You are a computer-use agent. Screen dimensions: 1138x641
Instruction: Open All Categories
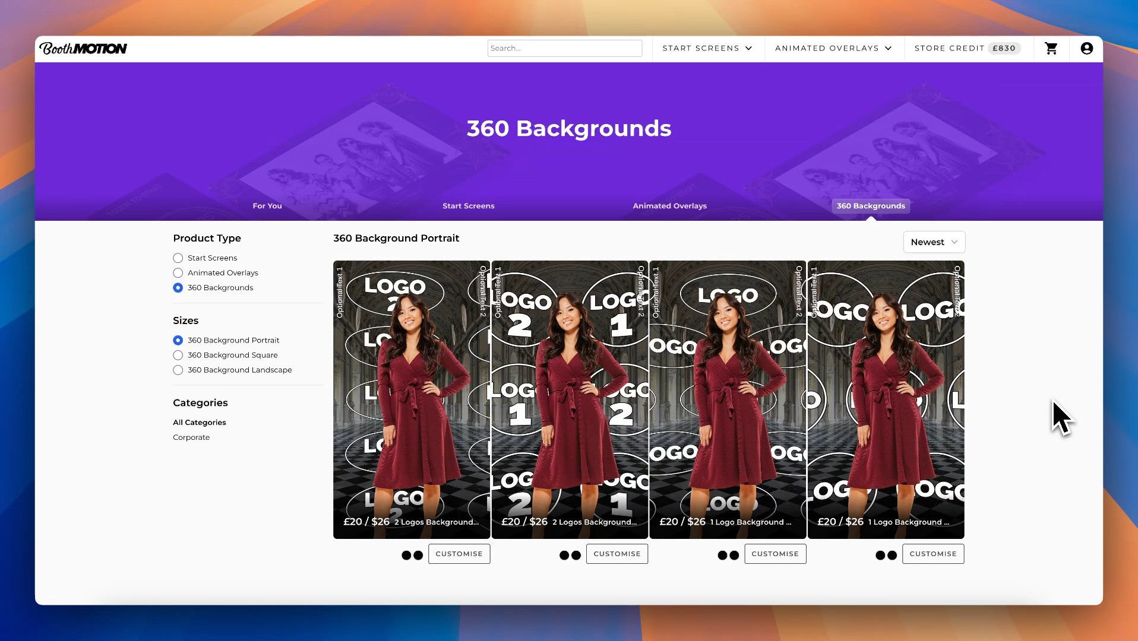pyautogui.click(x=199, y=422)
